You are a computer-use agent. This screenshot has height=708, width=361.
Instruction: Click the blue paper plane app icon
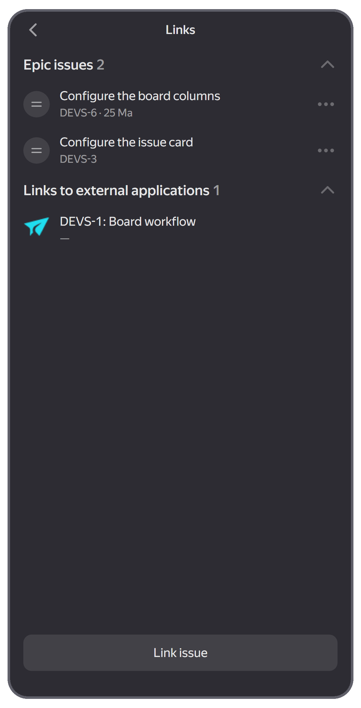(37, 226)
